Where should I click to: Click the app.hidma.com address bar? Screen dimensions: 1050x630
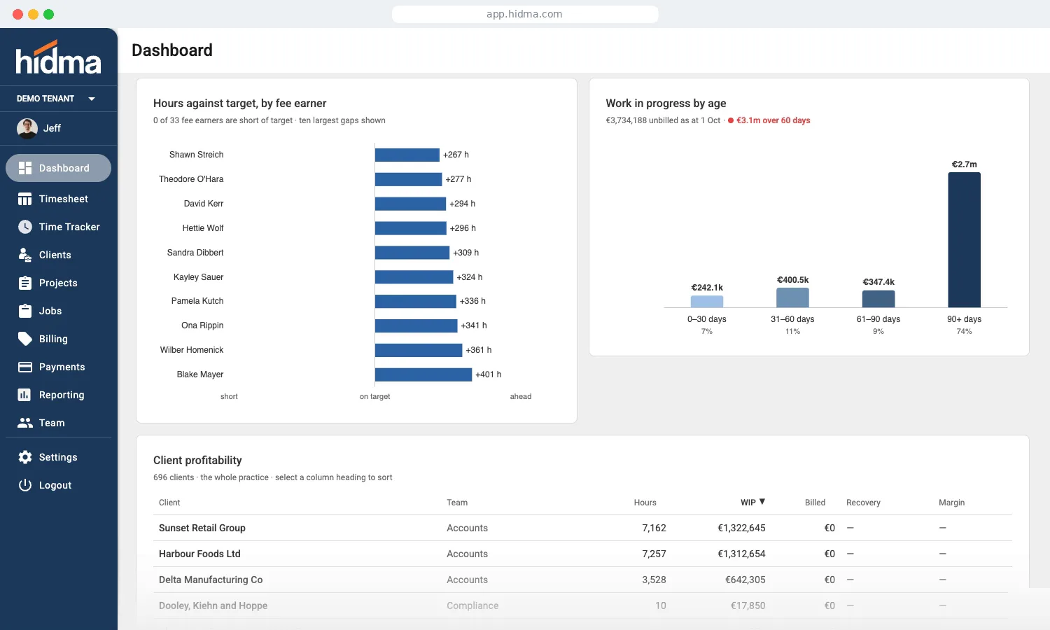coord(525,14)
